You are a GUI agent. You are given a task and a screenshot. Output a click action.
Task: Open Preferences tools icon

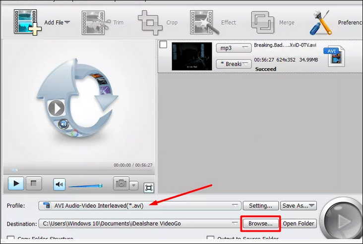pos(320,22)
